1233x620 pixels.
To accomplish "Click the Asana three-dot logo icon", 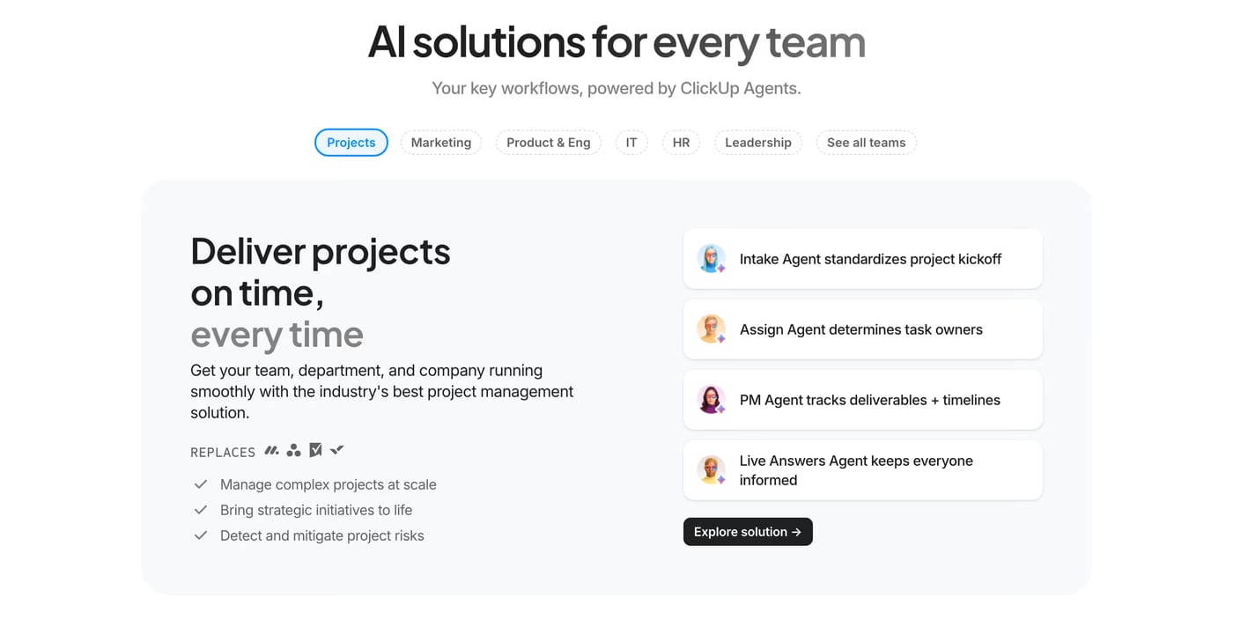I will tap(293, 450).
